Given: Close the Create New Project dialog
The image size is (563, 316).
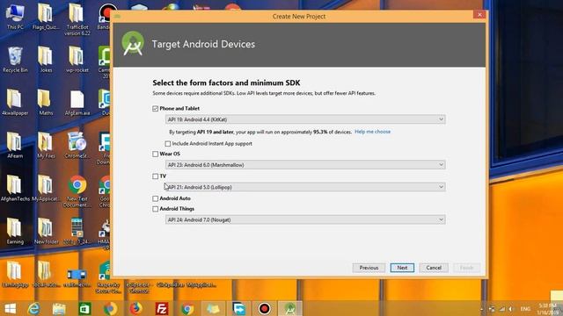Looking at the screenshot, I should coord(479,15).
